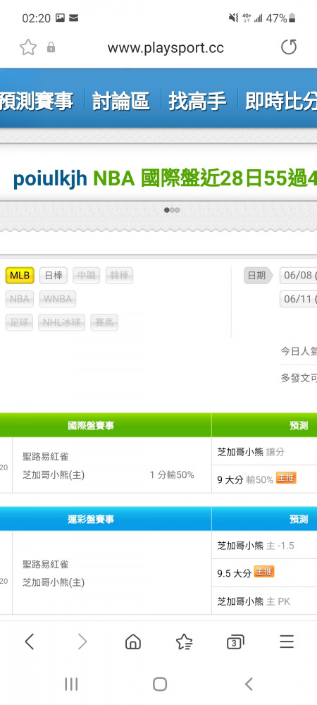Select the 中職 league filter
The height and width of the screenshot is (705, 317).
(87, 275)
